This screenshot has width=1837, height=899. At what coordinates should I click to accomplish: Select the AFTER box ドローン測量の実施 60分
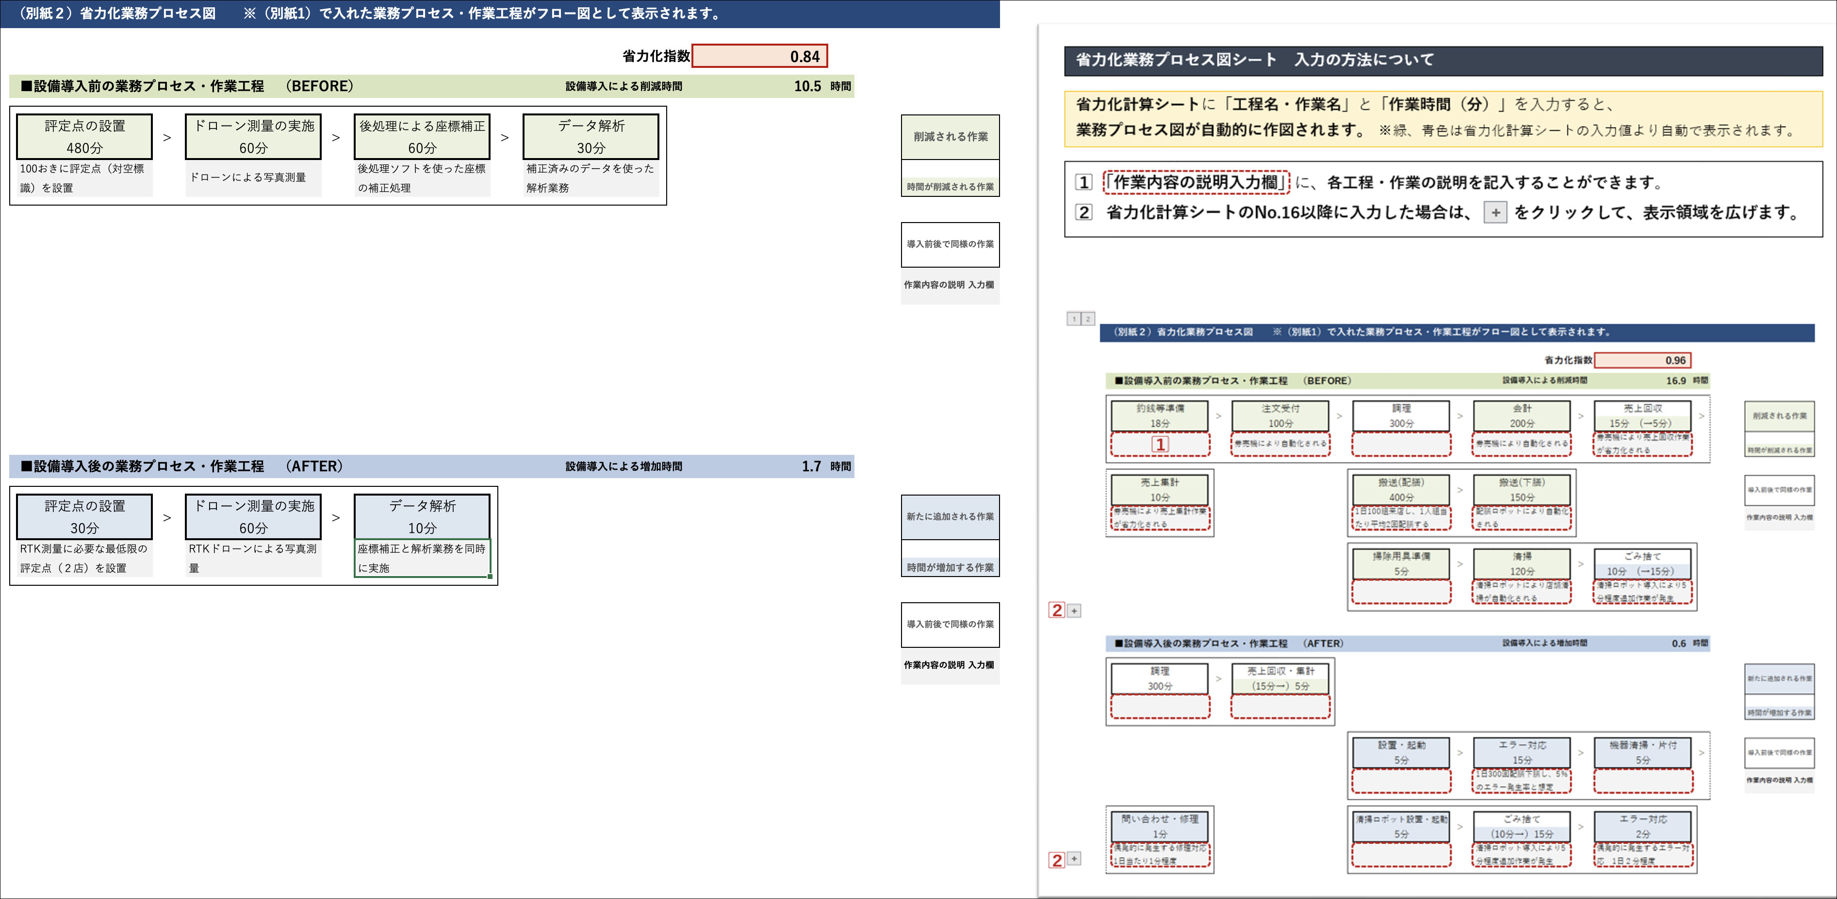253,516
